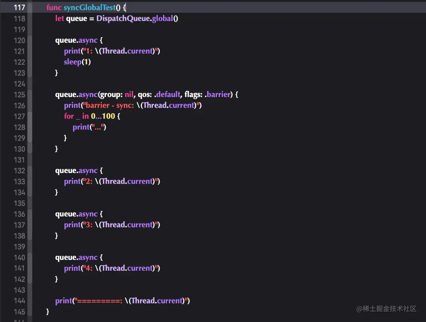Click queue.async on line 140
Screen dimensions: 426x322
coord(76,257)
